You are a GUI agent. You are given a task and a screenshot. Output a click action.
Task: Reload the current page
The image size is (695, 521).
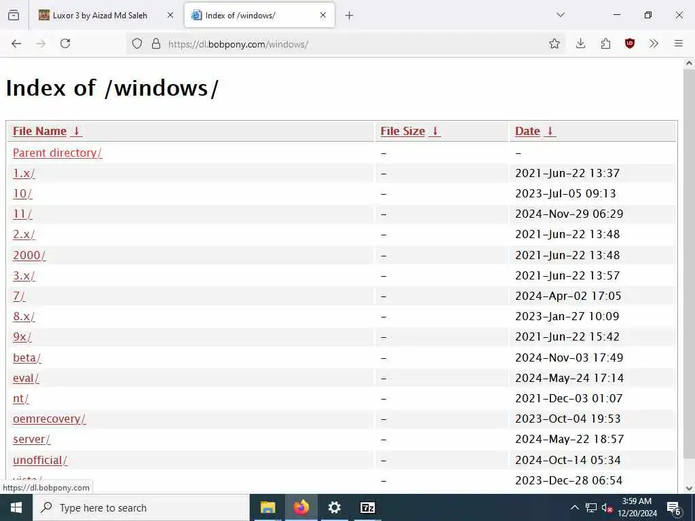(65, 43)
